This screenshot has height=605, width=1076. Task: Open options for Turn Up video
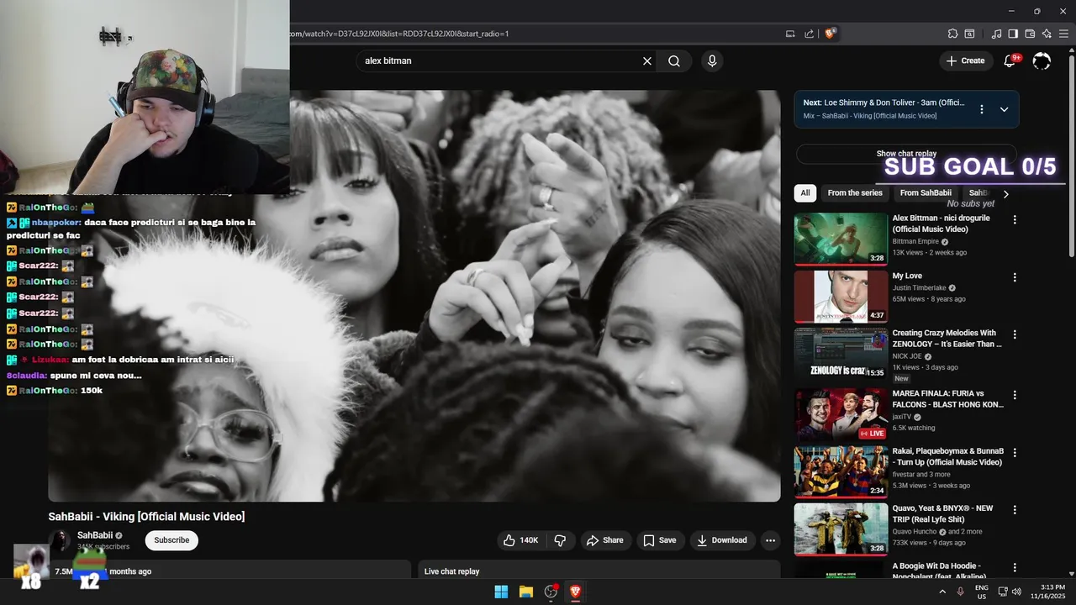click(x=1015, y=452)
